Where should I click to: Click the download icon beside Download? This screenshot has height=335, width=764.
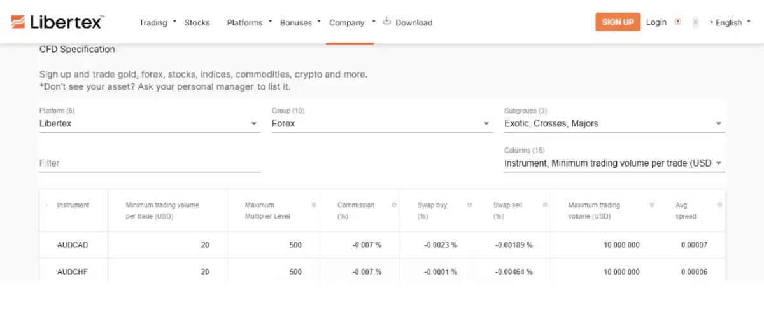pos(386,21)
